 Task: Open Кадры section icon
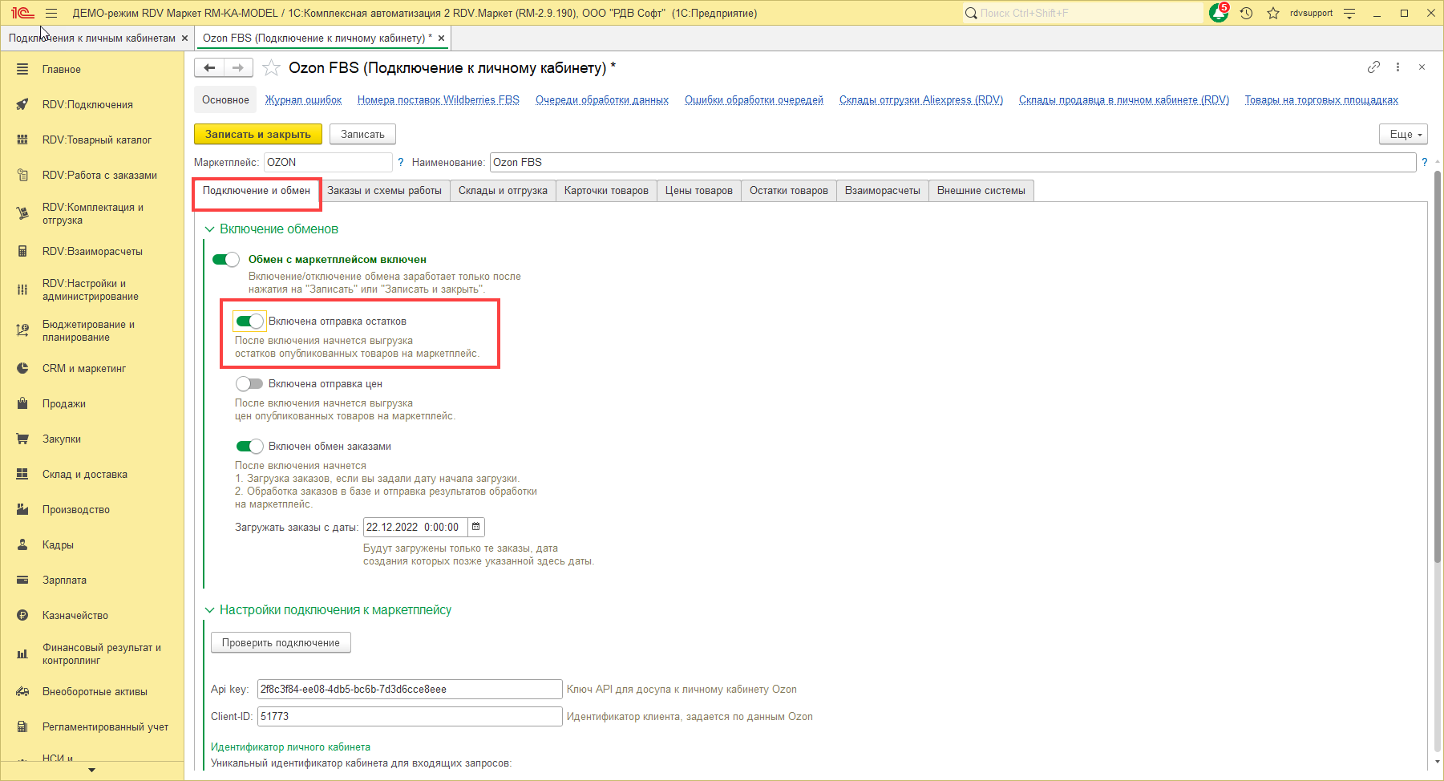click(22, 544)
